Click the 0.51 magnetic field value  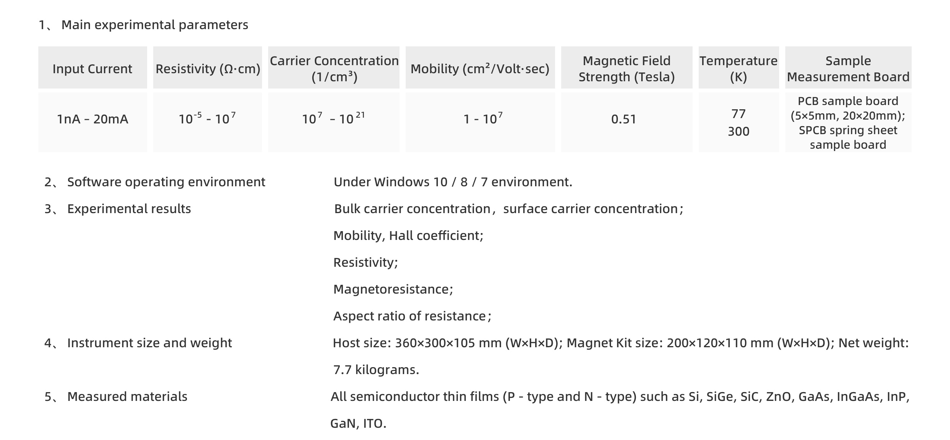coord(624,119)
